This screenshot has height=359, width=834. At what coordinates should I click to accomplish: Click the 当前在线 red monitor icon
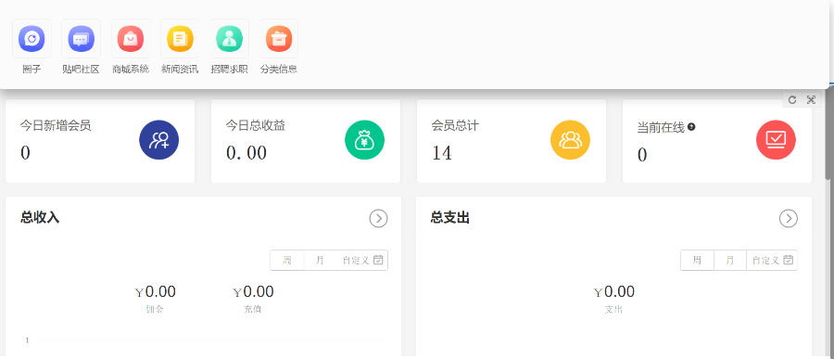tap(776, 140)
